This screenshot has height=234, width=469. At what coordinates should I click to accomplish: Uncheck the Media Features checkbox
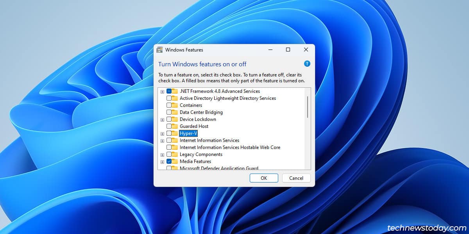coord(169,161)
